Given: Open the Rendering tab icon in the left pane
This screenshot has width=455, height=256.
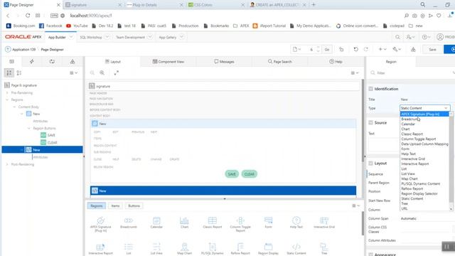Looking at the screenshot, I should [x=11, y=62].
